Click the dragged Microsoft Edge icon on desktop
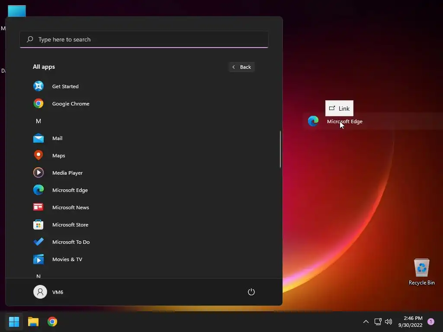The height and width of the screenshot is (332, 443). 313,121
